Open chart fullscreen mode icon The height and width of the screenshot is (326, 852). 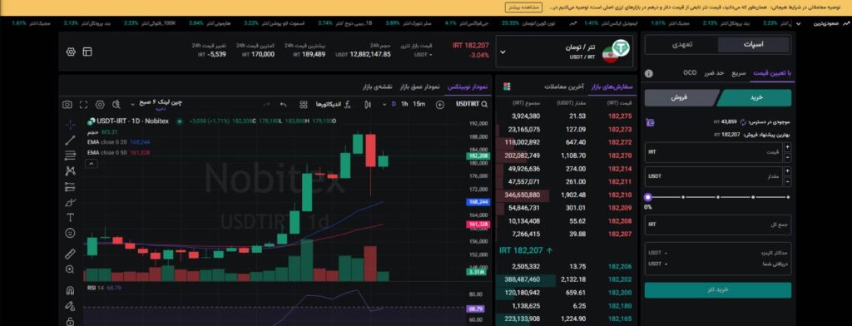[83, 104]
